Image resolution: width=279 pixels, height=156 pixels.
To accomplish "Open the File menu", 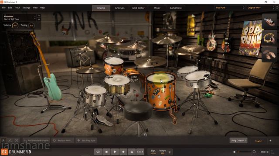I will (x=4, y=8).
